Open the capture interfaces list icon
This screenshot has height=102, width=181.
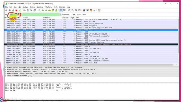[x=6, y=10]
